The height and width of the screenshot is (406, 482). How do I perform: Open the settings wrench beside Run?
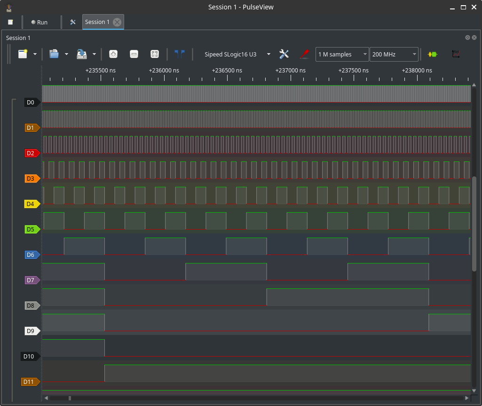click(x=73, y=22)
